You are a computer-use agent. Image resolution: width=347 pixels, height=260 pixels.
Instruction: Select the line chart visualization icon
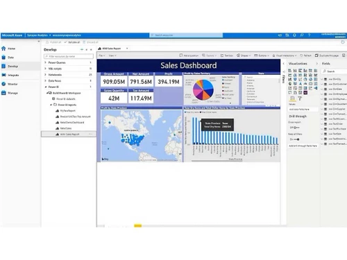[x=290, y=75]
